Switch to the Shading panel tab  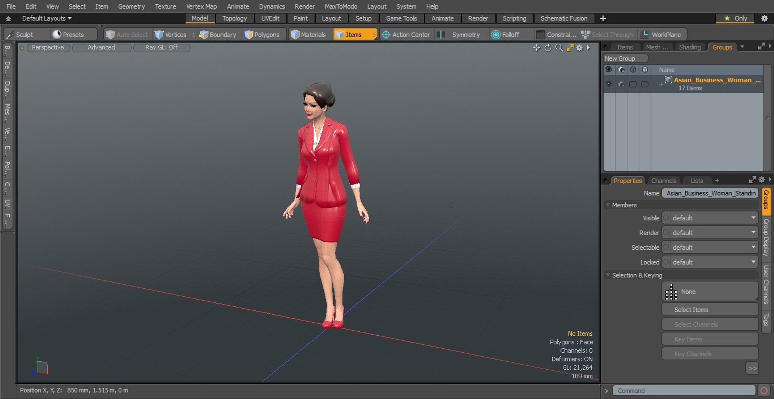coord(690,47)
